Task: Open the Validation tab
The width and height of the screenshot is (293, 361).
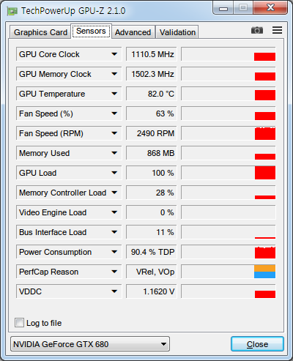Action: coord(177,32)
